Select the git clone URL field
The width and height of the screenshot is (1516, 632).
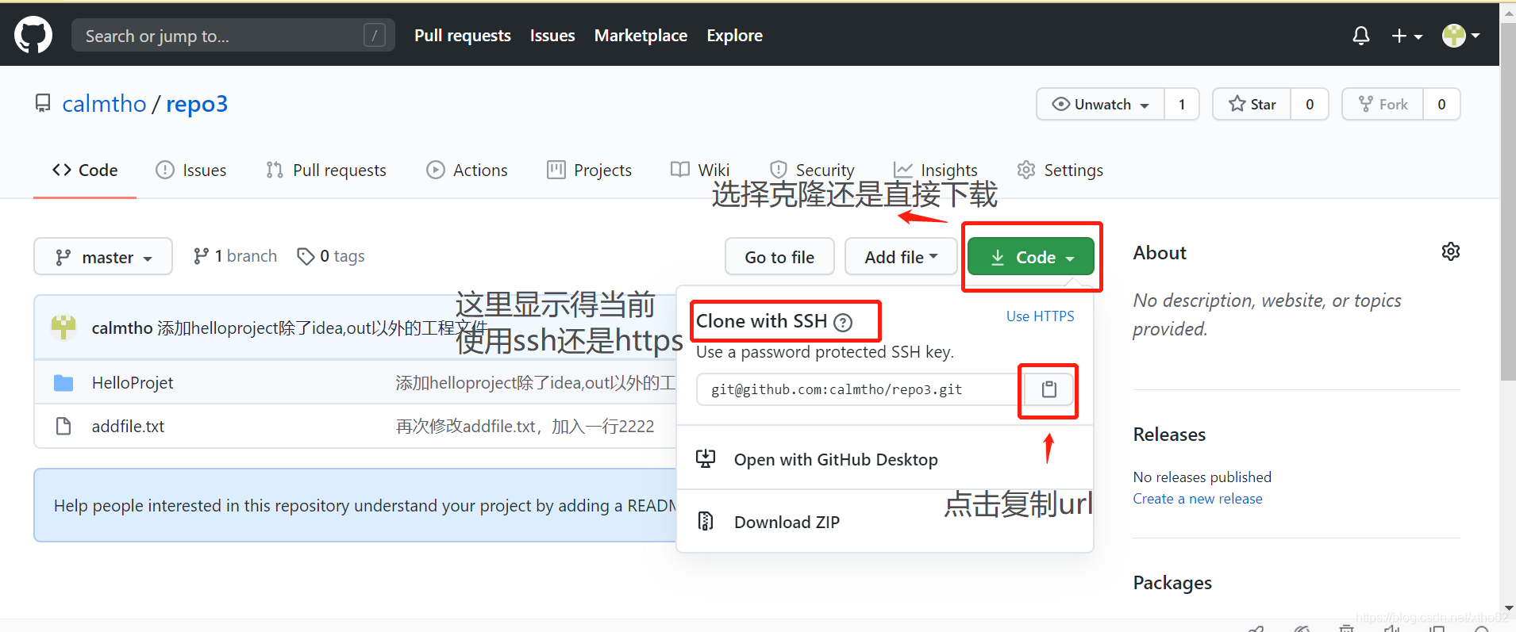(859, 389)
